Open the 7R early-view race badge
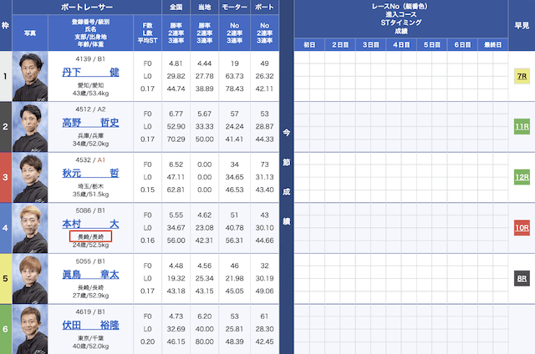The width and height of the screenshot is (535, 354). click(522, 76)
